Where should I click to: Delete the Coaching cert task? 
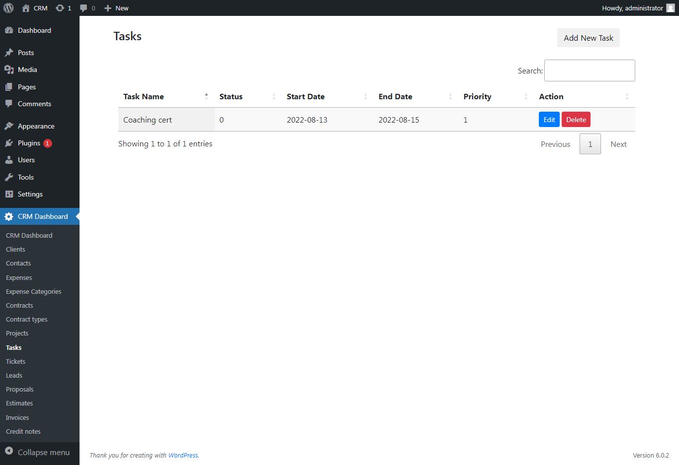click(576, 119)
